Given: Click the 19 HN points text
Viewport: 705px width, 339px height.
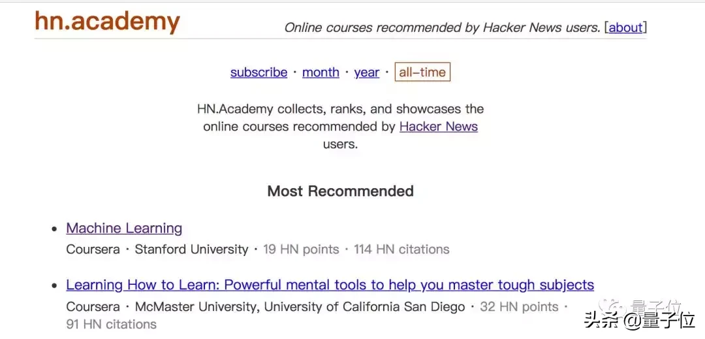Looking at the screenshot, I should click(x=301, y=250).
